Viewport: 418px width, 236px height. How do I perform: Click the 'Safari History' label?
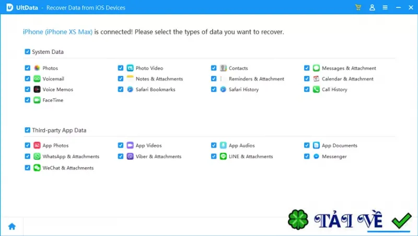(x=243, y=89)
